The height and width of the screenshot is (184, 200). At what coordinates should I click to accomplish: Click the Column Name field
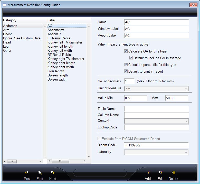coord(157,115)
